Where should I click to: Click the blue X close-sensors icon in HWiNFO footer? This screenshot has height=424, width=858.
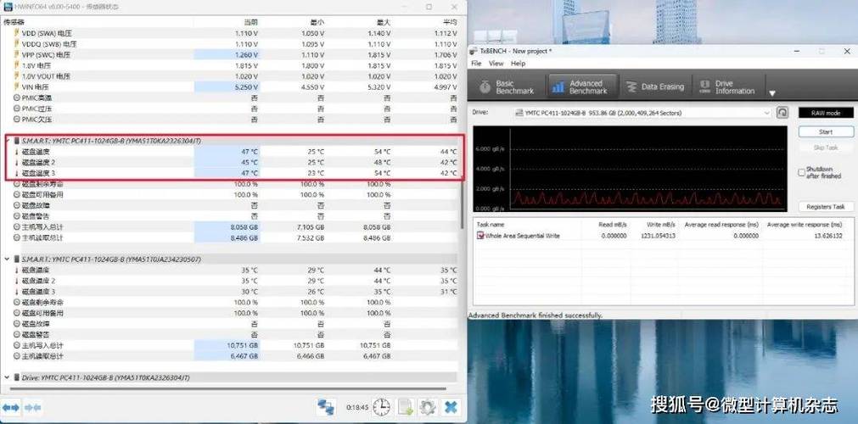pos(451,408)
